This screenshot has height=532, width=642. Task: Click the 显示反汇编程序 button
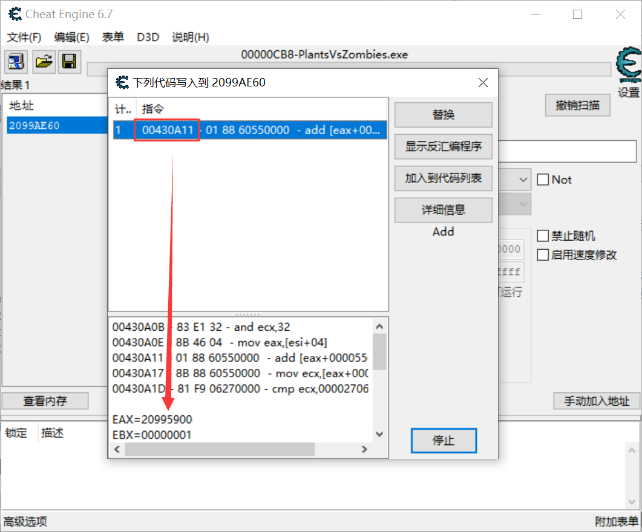click(x=444, y=146)
